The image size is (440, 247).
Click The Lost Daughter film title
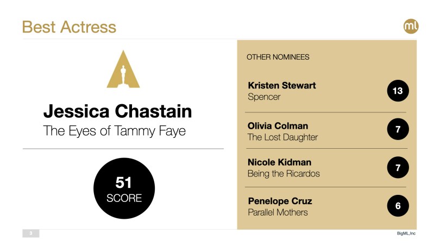(282, 137)
